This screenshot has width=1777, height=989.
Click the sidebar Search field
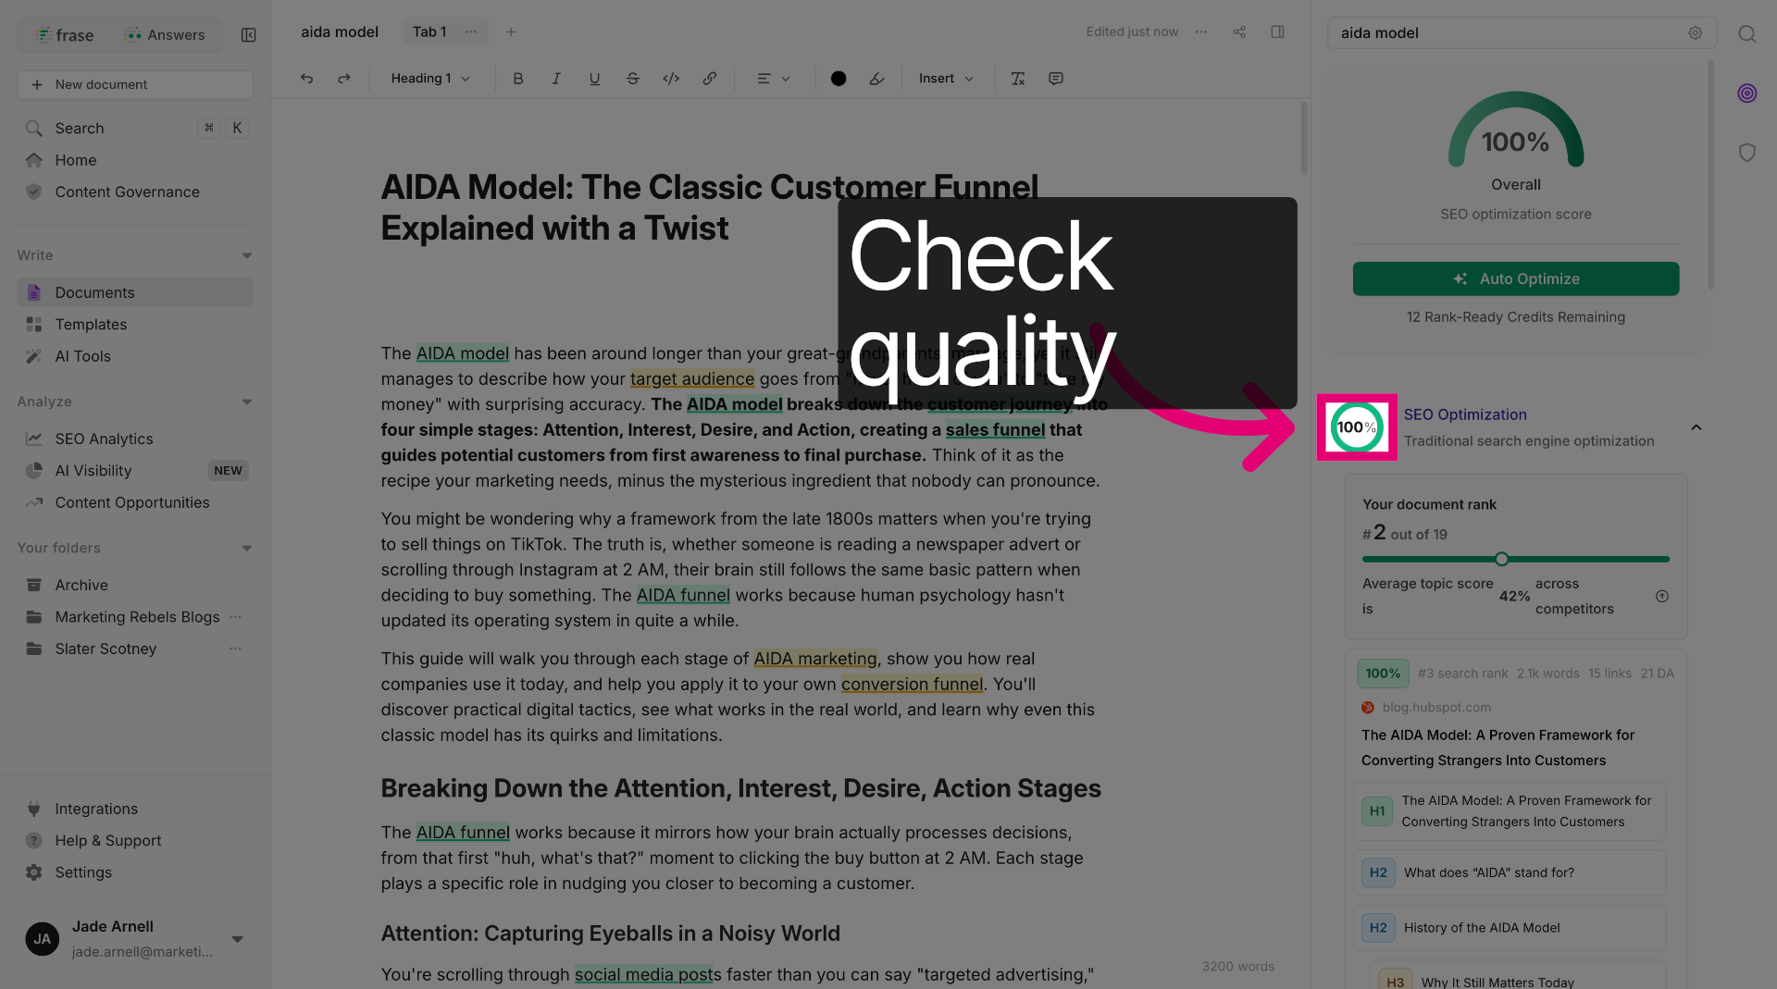click(x=135, y=128)
